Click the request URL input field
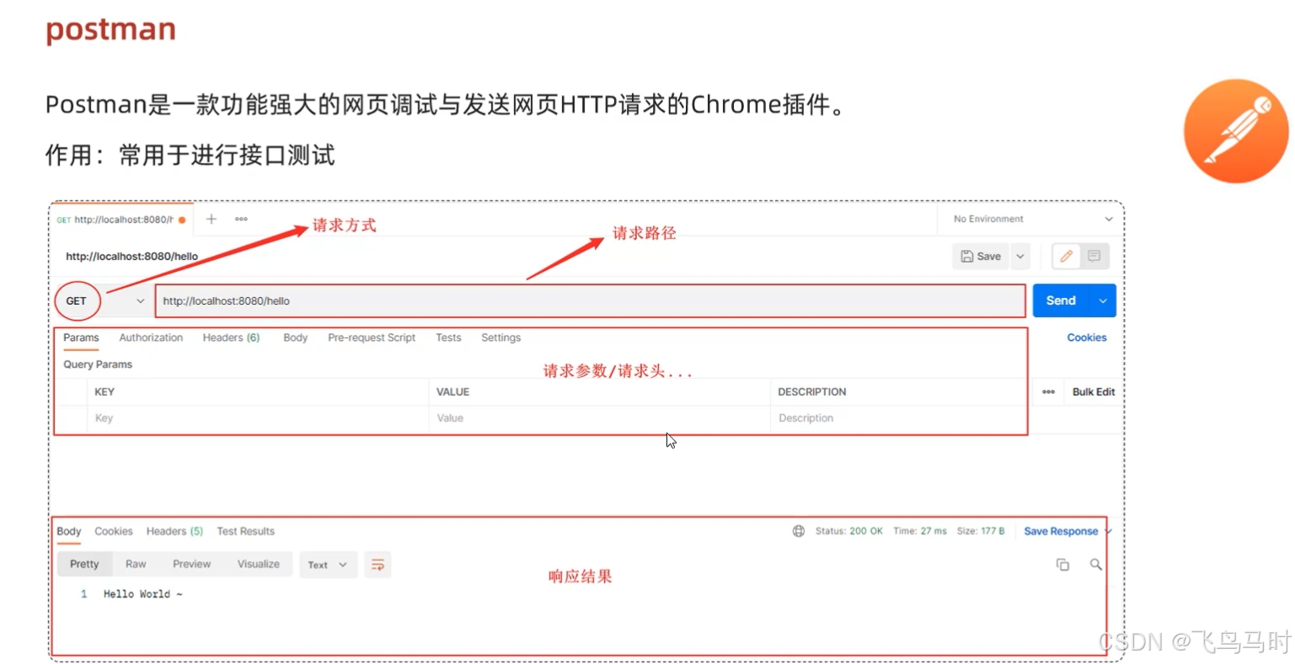1295x664 pixels. click(x=590, y=300)
